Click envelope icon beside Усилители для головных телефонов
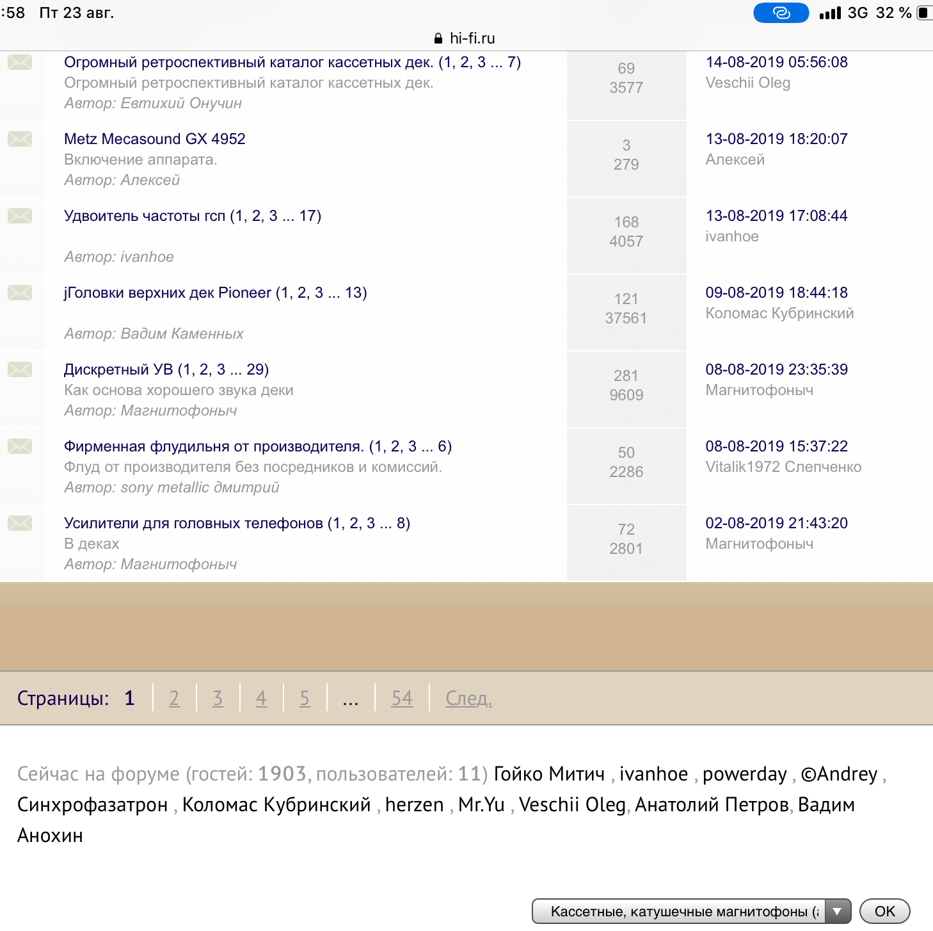 (20, 523)
